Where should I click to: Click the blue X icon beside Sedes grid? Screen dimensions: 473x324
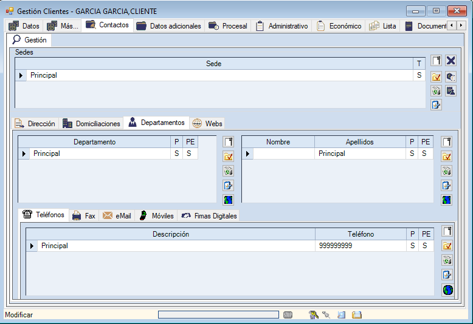tap(451, 61)
